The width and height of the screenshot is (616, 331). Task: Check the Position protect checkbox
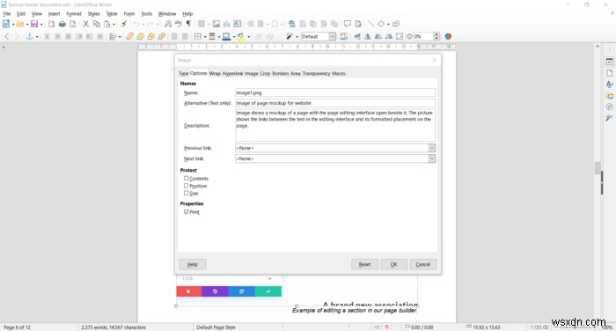pyautogui.click(x=187, y=186)
